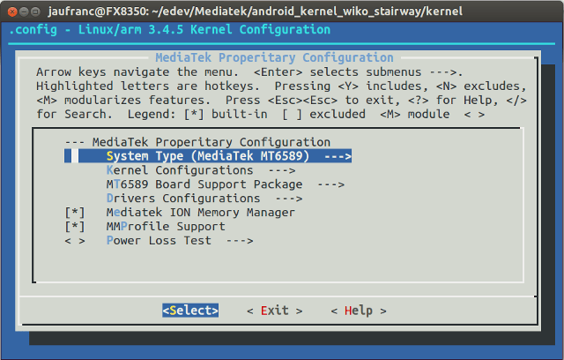564x360 pixels.
Task: Click the arrow after Drivers Configurations
Action: (x=289, y=199)
